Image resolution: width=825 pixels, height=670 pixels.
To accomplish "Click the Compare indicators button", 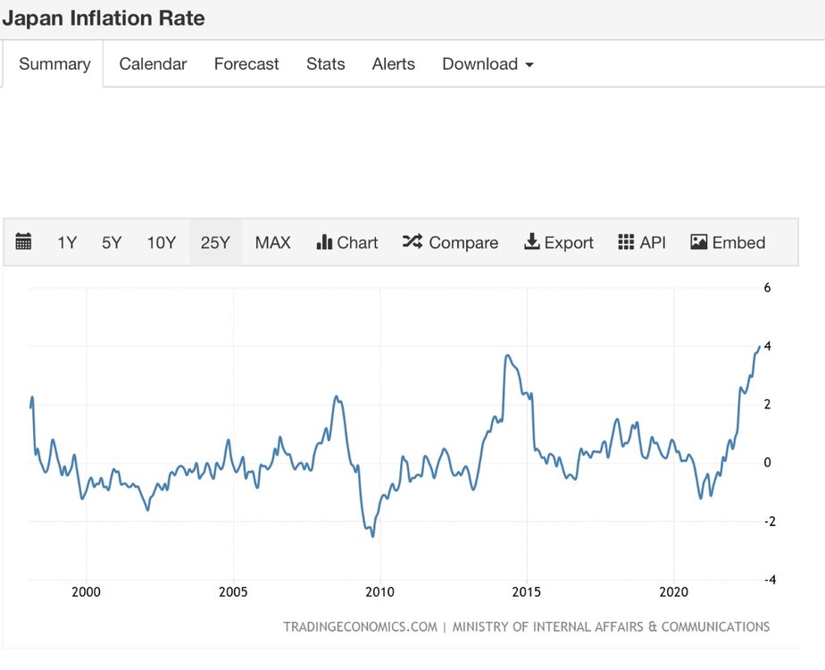I will [450, 243].
